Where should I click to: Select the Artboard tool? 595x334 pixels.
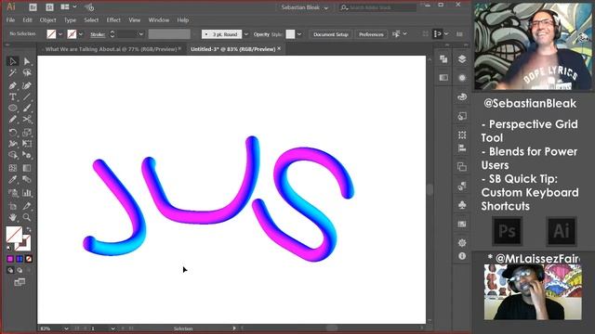coord(12,206)
